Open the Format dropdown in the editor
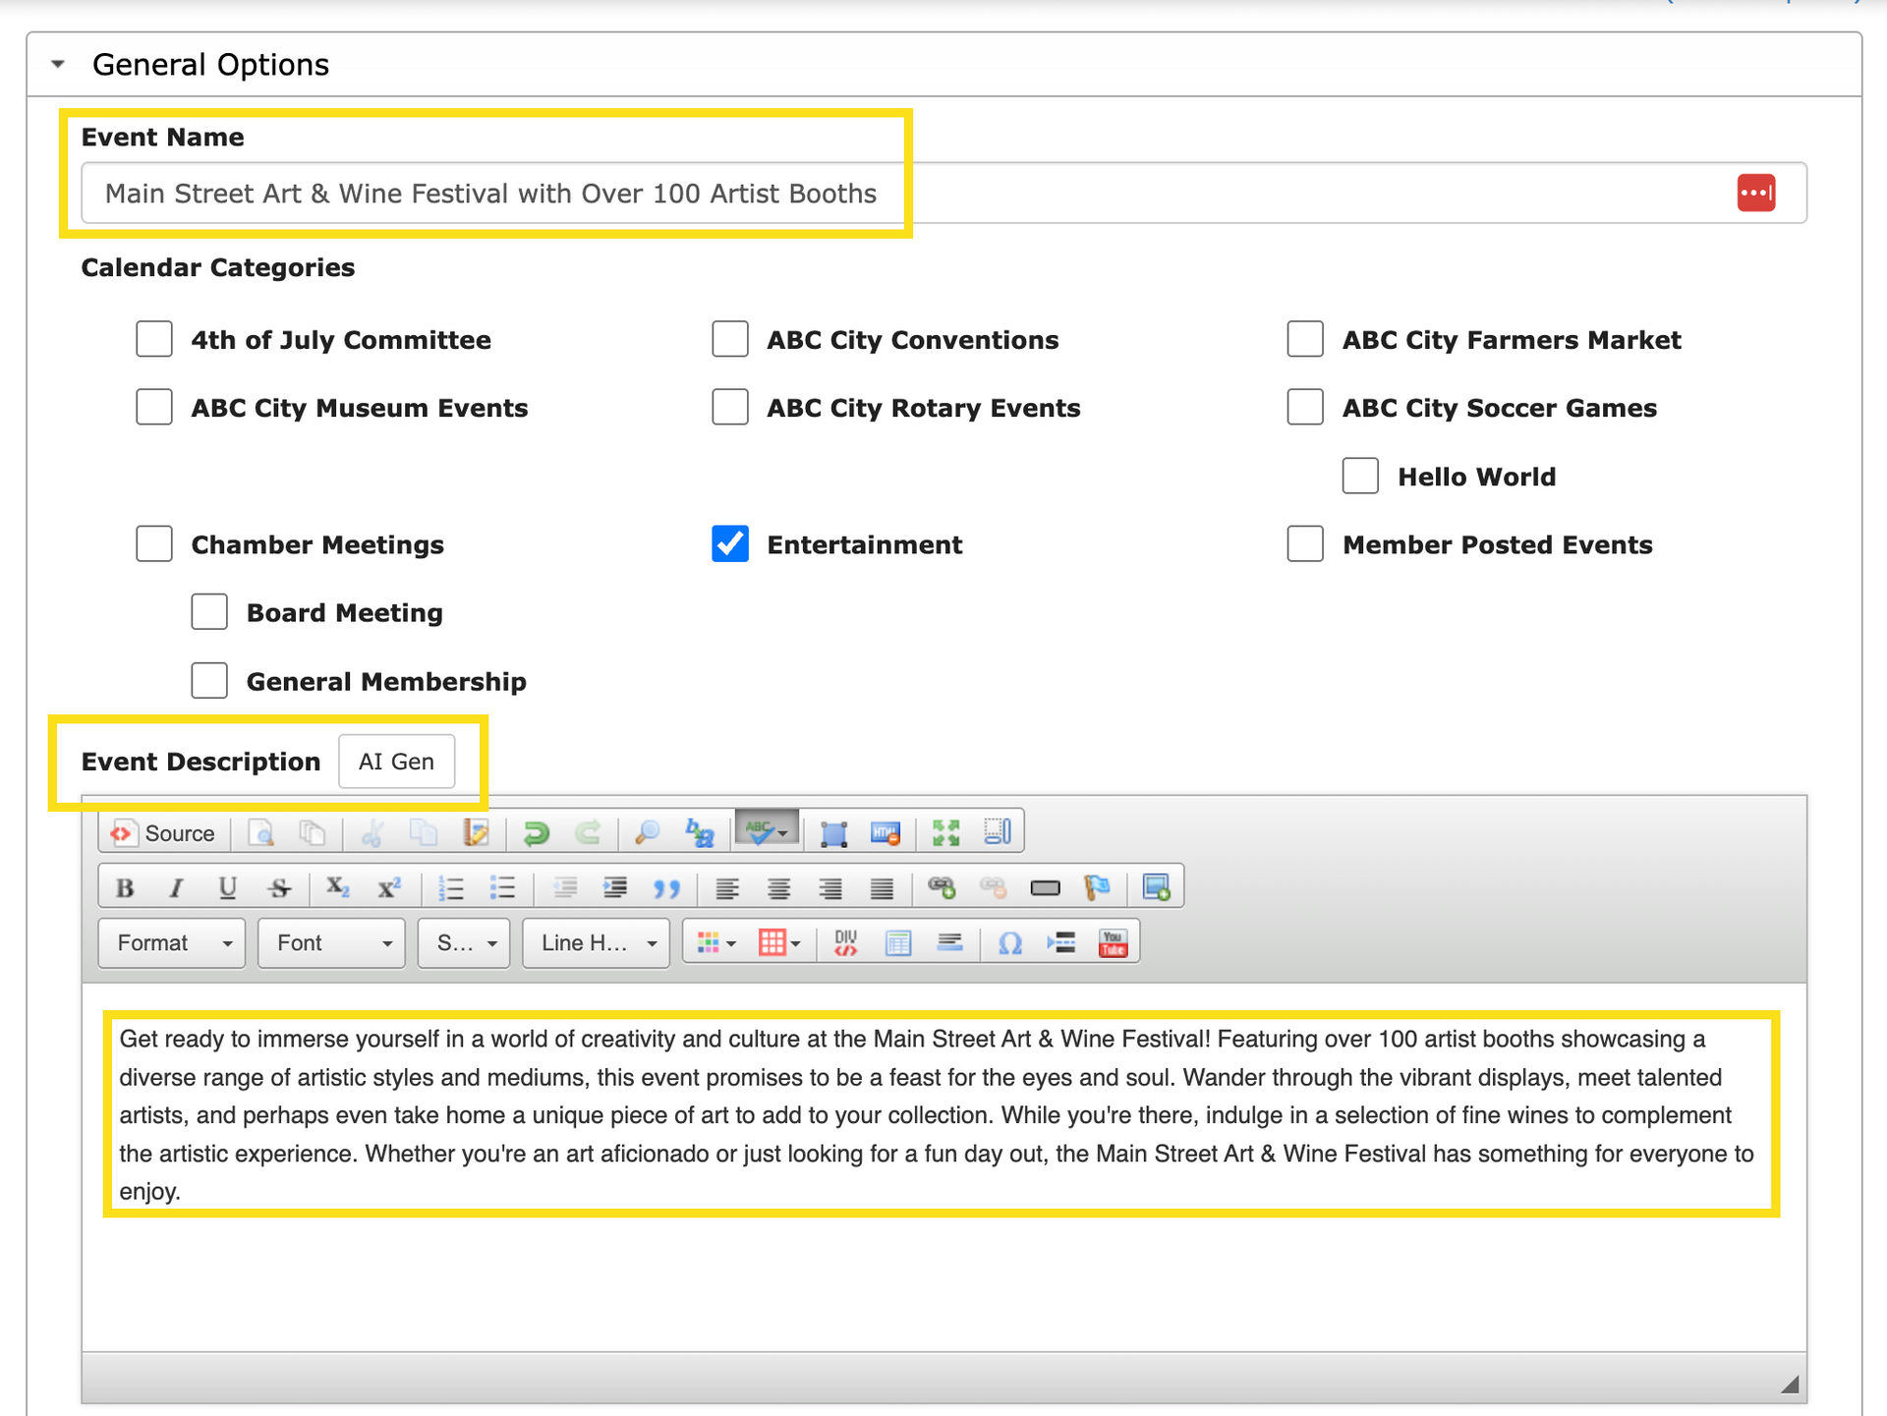 click(x=170, y=942)
